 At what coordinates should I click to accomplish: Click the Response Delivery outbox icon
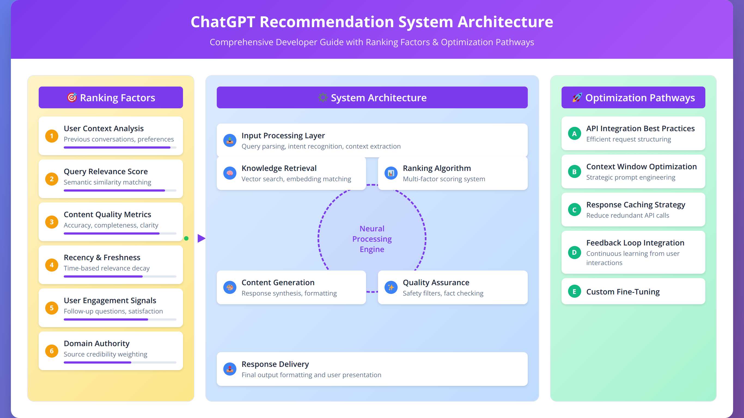point(230,369)
